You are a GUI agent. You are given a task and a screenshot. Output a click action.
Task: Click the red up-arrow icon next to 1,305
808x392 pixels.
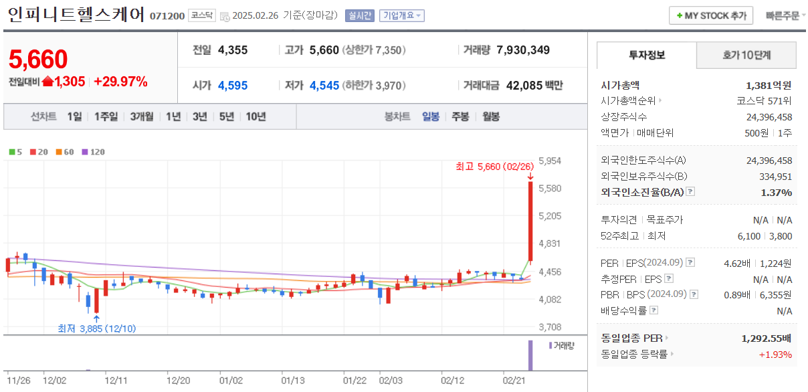(47, 82)
